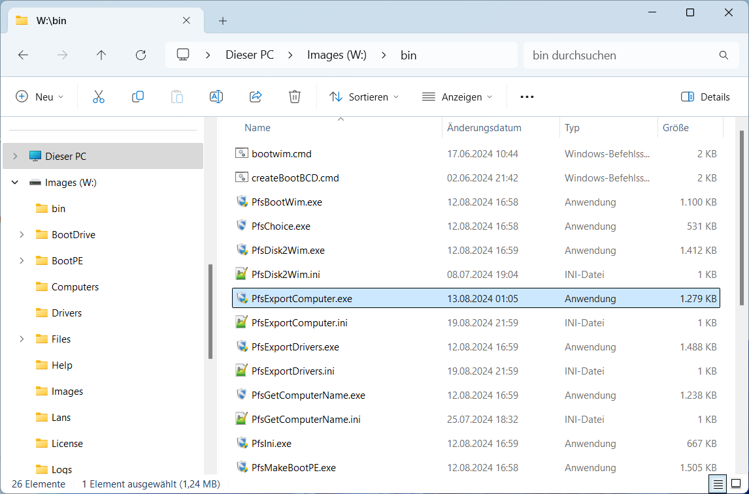Open a new tab with plus button
This screenshot has width=749, height=494.
pyautogui.click(x=223, y=21)
